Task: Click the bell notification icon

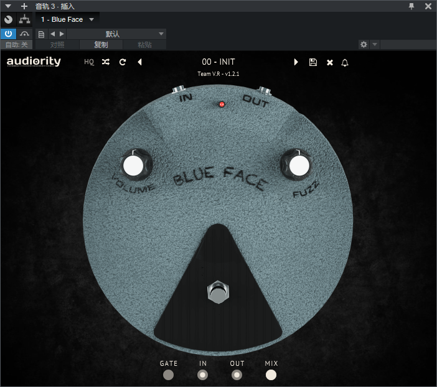Action: tap(345, 63)
